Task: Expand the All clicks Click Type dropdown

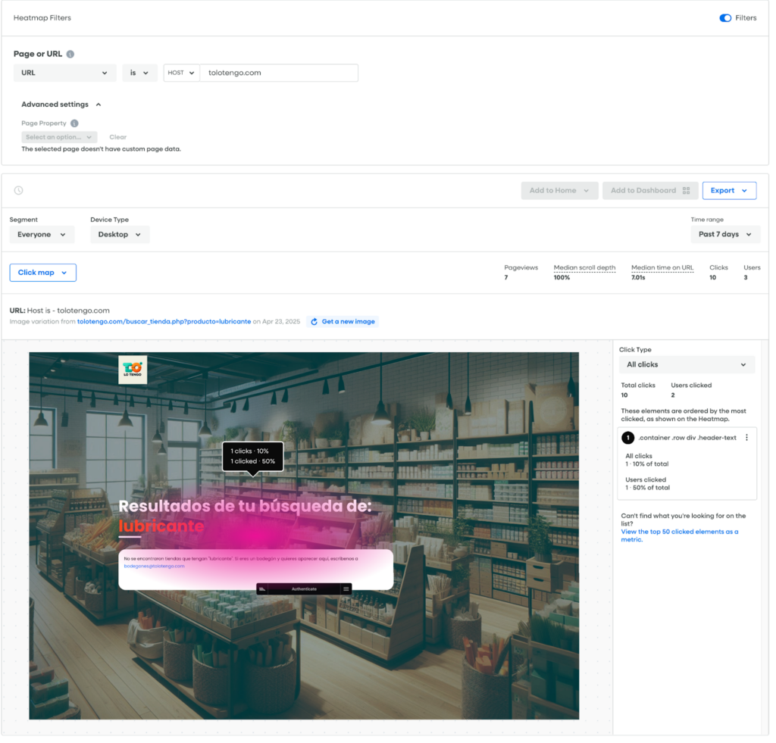Action: click(x=687, y=365)
